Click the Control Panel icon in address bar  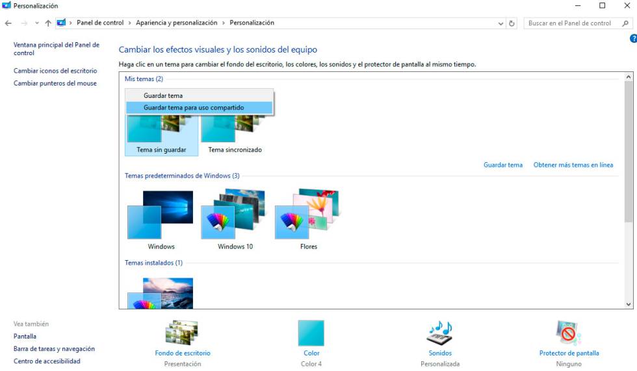[x=61, y=23]
